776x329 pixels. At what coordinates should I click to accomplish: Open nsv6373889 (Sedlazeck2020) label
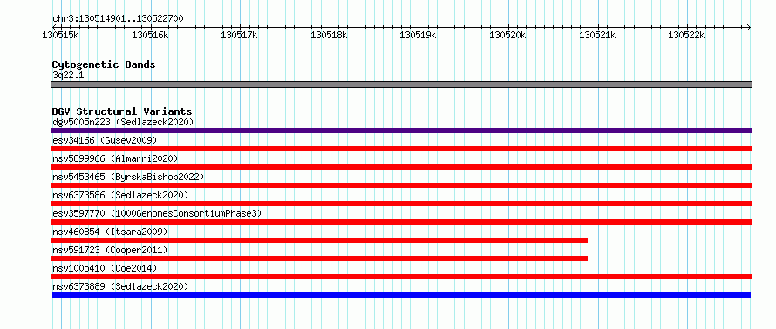point(120,286)
